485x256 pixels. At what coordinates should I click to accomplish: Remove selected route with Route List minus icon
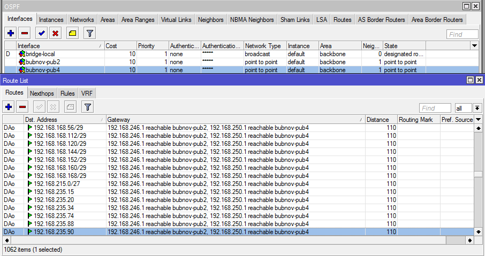click(x=22, y=107)
